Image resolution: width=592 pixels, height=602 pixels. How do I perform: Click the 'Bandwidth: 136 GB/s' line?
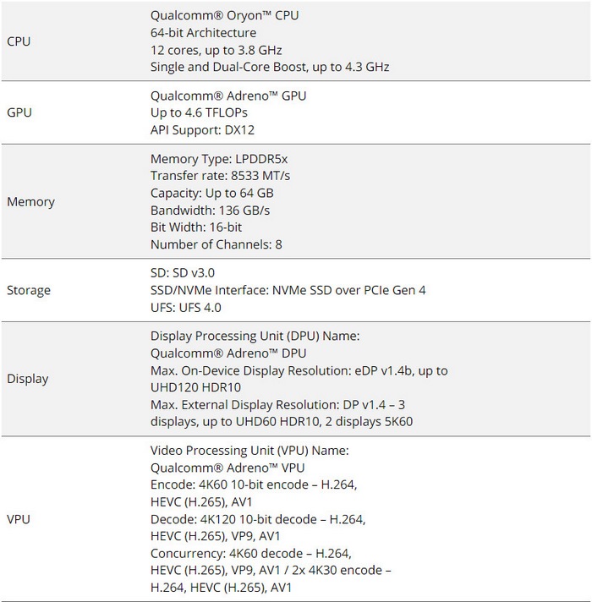point(211,211)
